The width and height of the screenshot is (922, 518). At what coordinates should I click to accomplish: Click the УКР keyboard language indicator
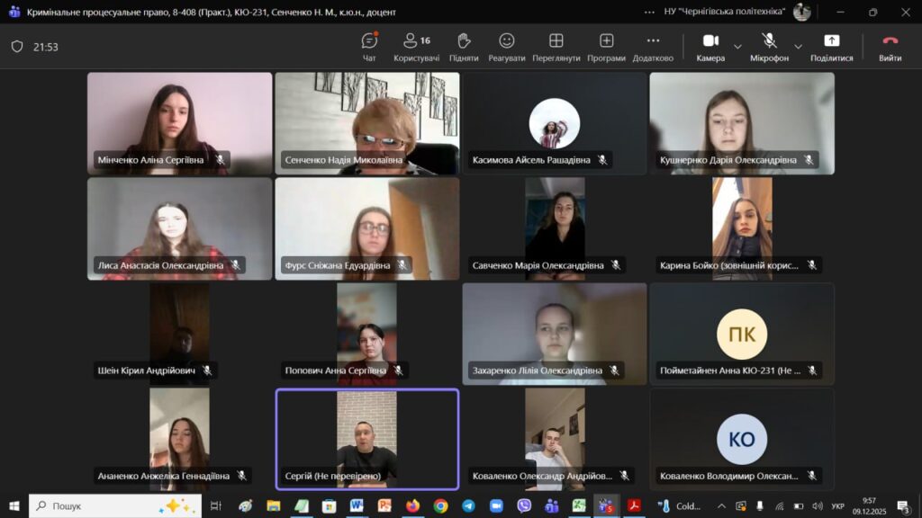pos(837,506)
